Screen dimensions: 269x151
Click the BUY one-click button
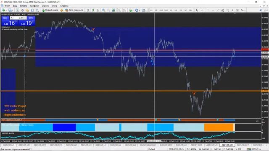tap(31, 18)
